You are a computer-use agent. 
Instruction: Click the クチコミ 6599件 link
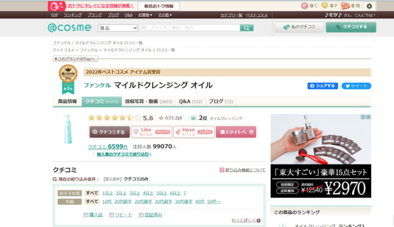(108, 147)
